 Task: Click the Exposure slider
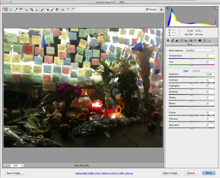pyautogui.click(x=192, y=77)
